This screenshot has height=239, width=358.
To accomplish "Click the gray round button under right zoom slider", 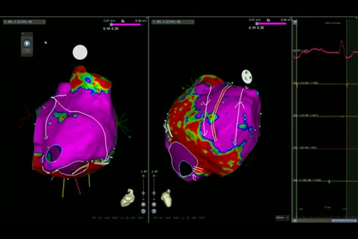I will pos(154,204).
